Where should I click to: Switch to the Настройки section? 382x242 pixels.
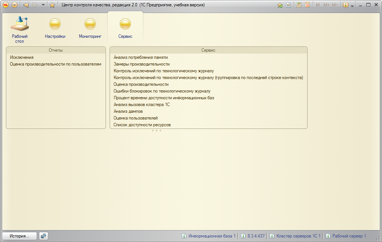[55, 29]
